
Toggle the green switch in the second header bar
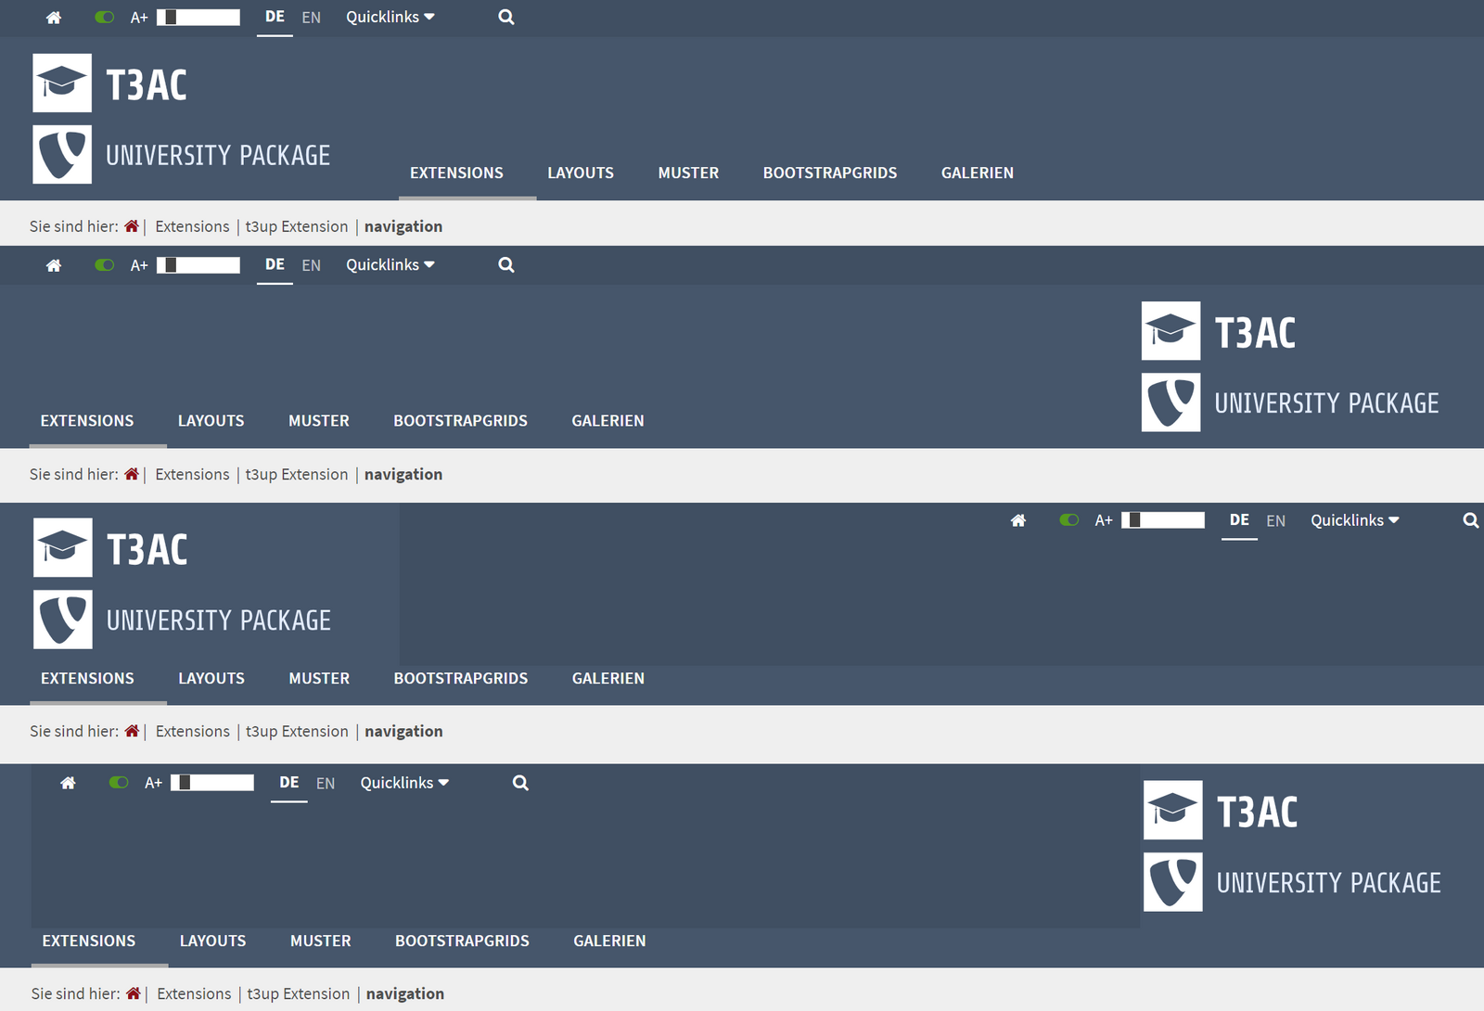click(105, 264)
